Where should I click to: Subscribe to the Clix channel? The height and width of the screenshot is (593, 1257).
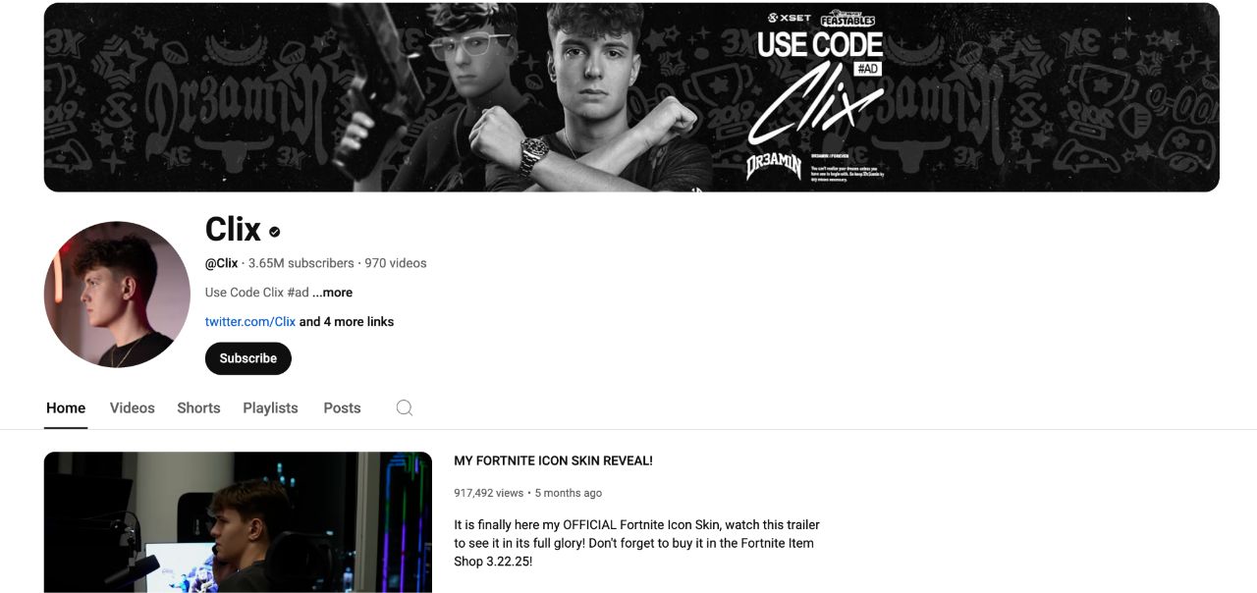(x=248, y=358)
